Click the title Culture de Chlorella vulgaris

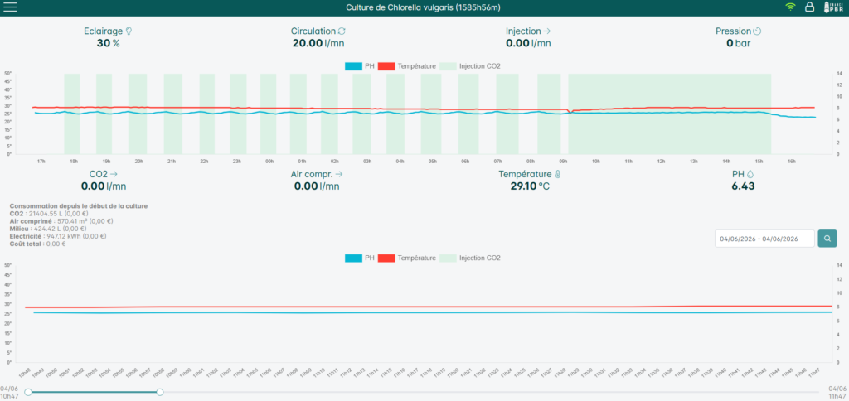click(424, 7)
